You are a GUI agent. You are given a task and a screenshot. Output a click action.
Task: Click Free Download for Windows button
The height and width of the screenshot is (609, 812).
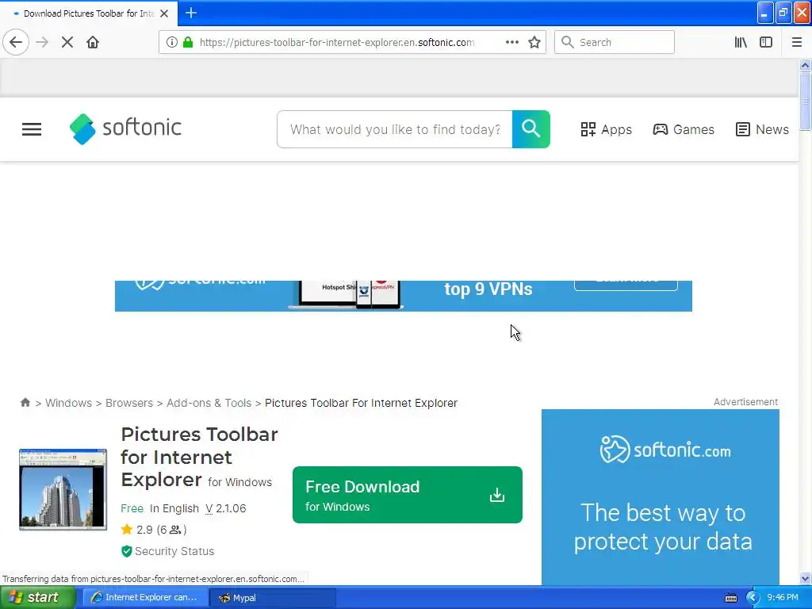coord(408,495)
